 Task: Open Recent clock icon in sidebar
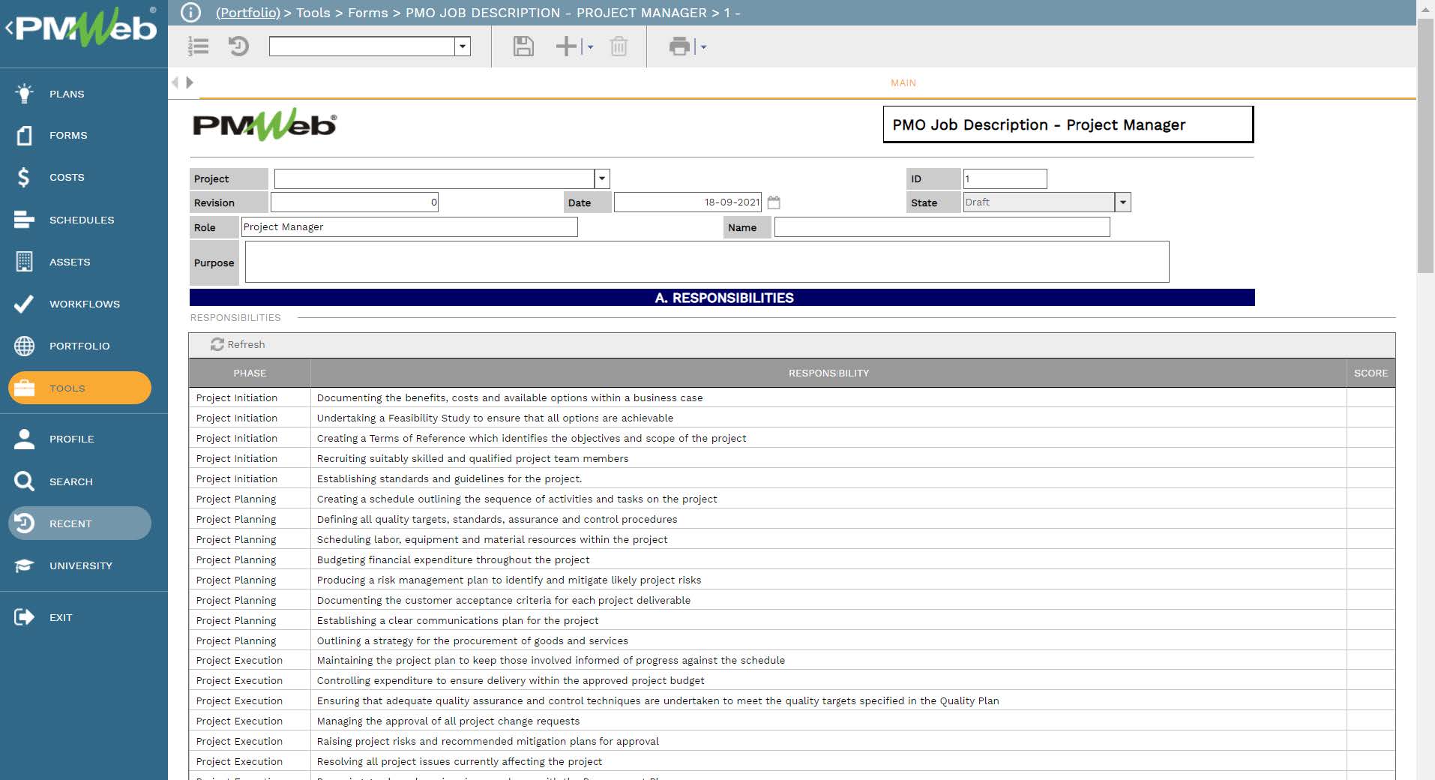(x=24, y=523)
